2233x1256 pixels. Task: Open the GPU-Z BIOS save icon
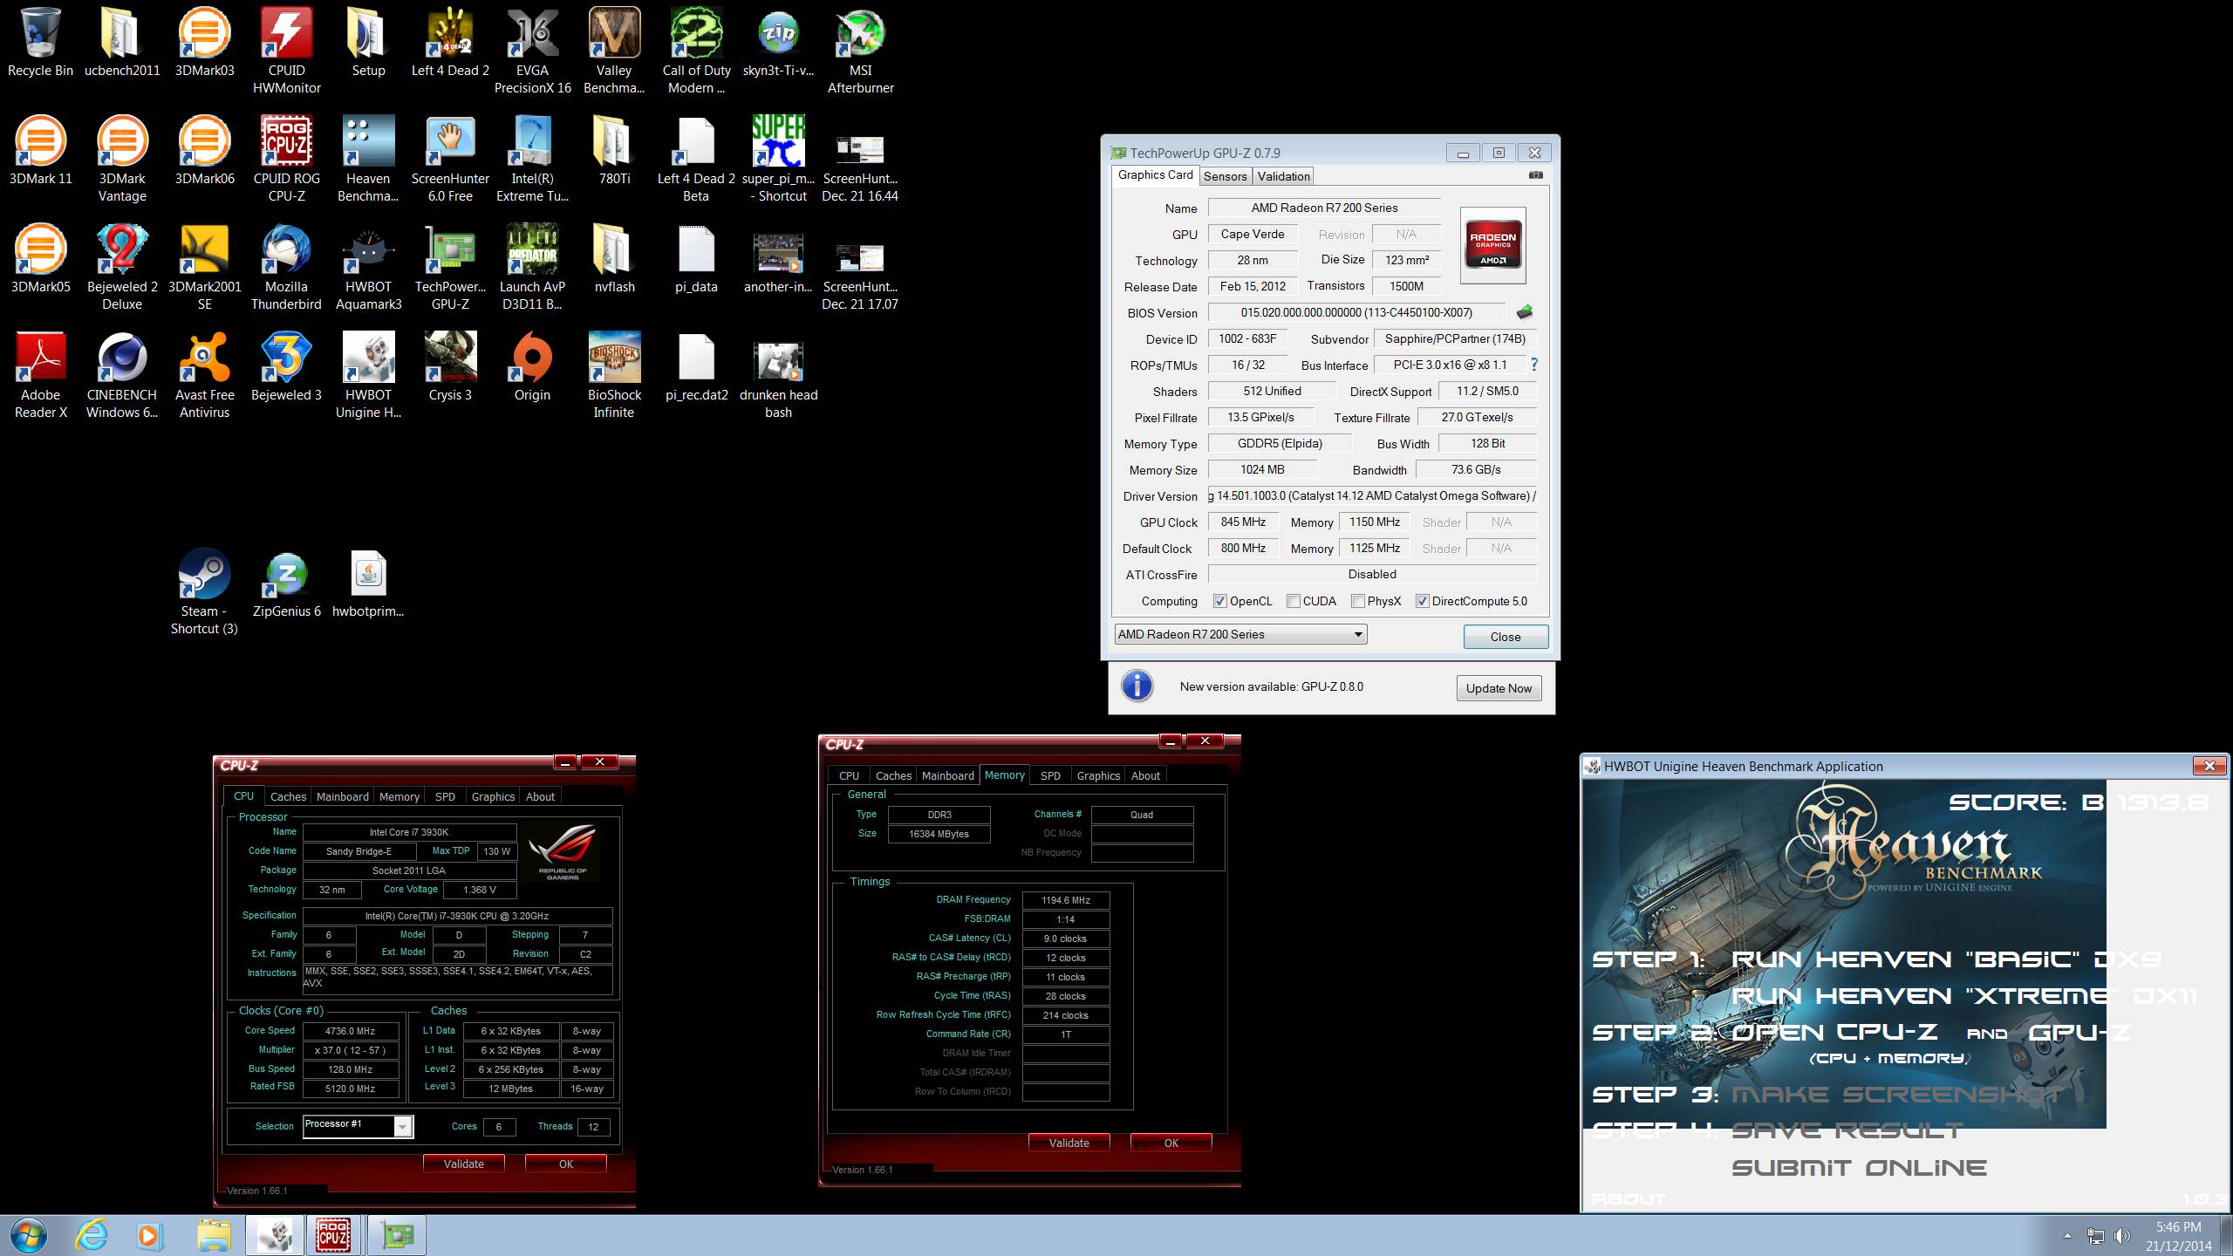tap(1525, 312)
